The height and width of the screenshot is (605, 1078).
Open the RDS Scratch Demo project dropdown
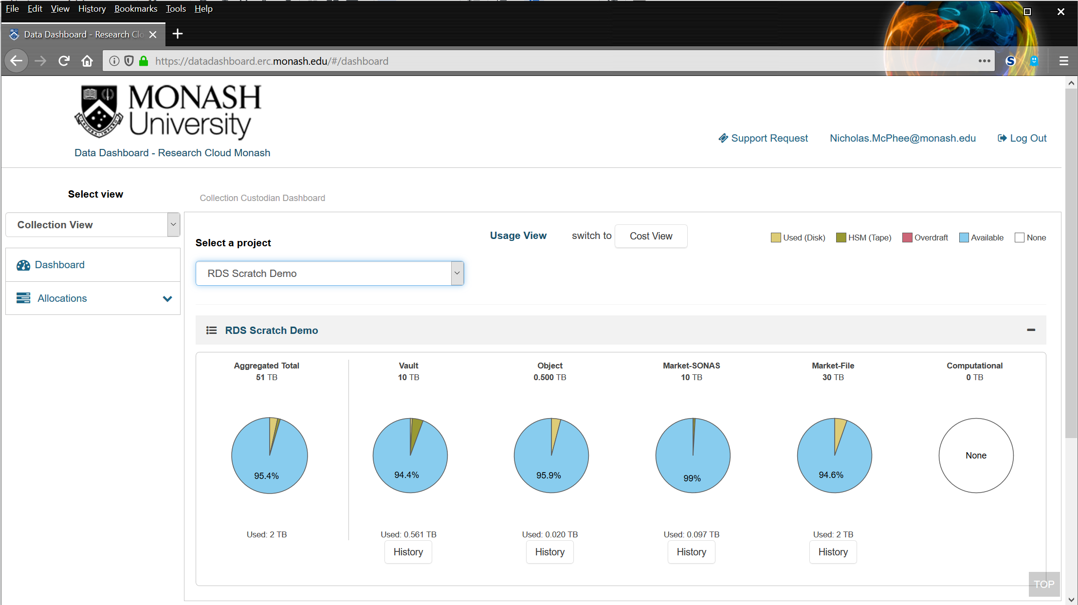329,274
